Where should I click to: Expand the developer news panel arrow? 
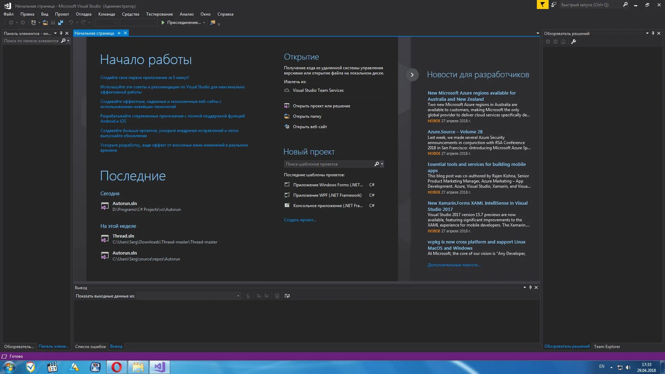point(412,75)
